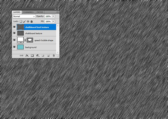Switch to the Paths tab

40,12
